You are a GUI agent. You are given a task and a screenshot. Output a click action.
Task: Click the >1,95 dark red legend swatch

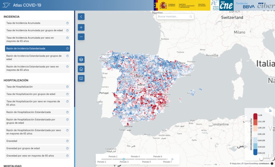[x=255, y=116]
